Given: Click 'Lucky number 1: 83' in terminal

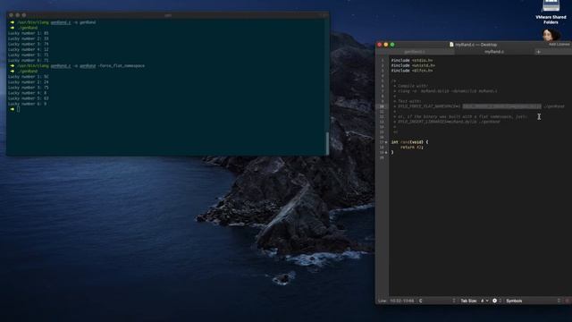Looking at the screenshot, I should (x=28, y=33).
